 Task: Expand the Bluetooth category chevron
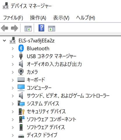click(13, 49)
